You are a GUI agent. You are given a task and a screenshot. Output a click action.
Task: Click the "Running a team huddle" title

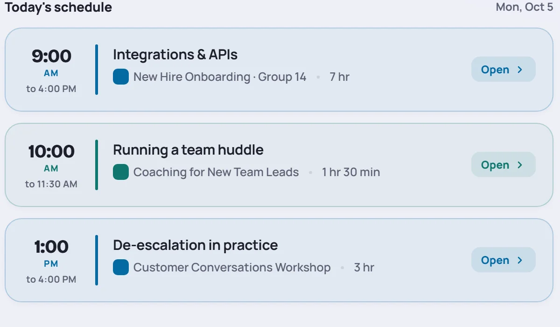(188, 150)
